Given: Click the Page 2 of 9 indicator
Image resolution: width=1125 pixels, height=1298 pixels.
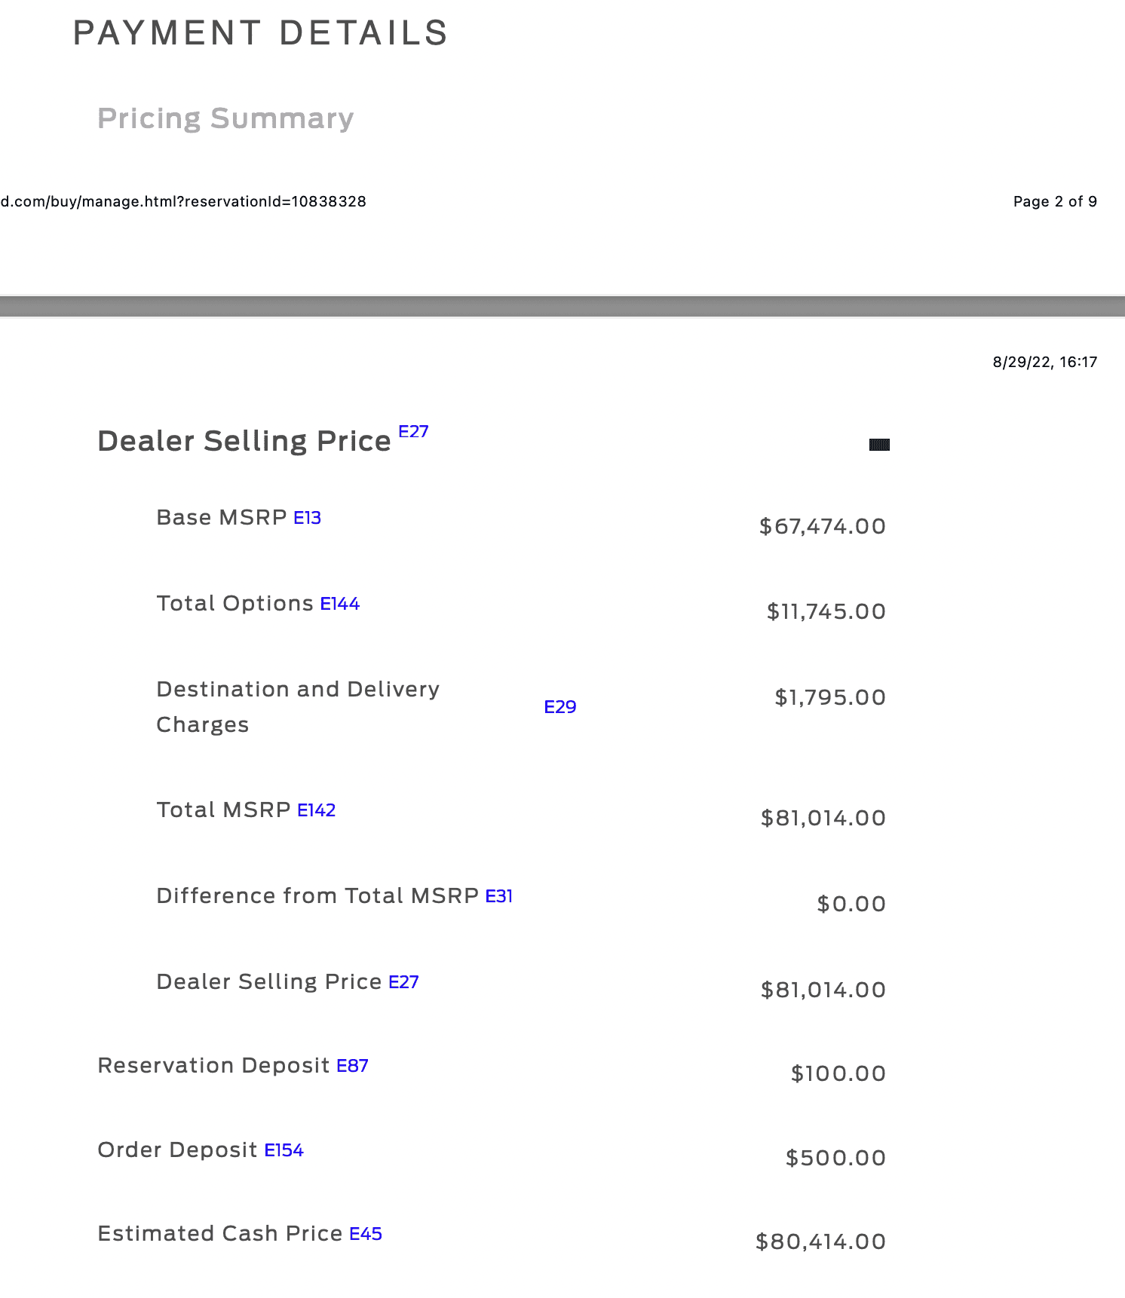Looking at the screenshot, I should (1054, 201).
